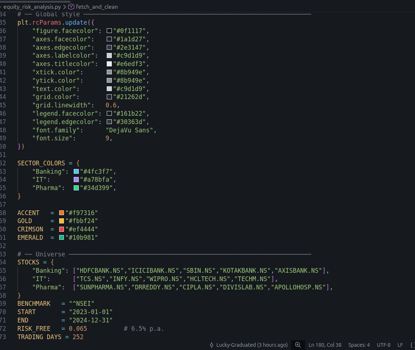Click "SBIN.NS" ticker string

199,271
